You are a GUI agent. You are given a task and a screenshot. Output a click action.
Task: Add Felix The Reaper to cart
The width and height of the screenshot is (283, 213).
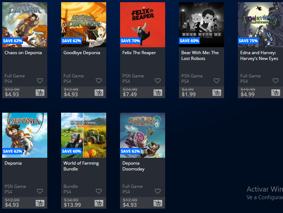(x=158, y=93)
